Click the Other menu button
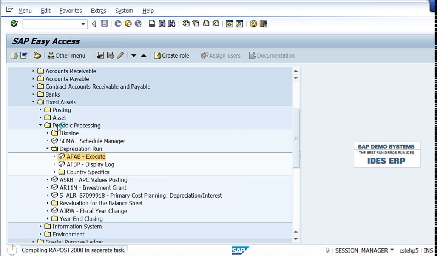 (x=66, y=55)
